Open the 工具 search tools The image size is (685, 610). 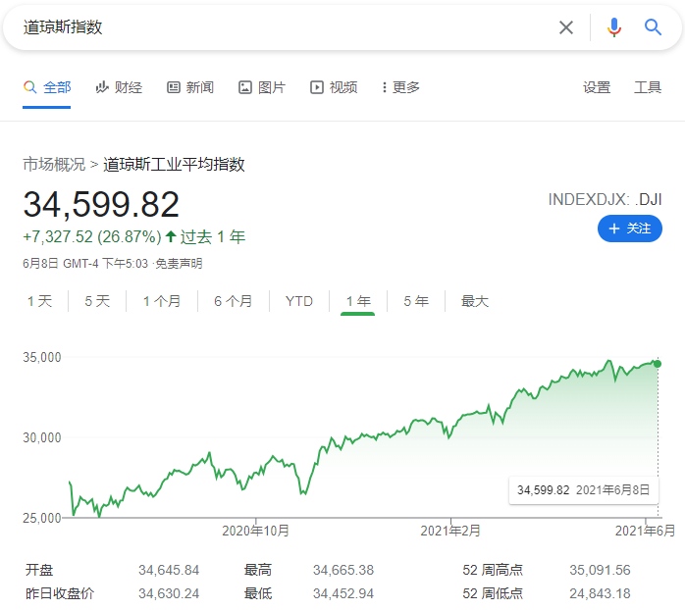[x=648, y=87]
